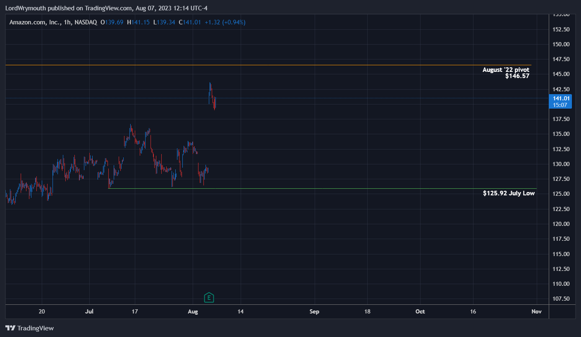Click the high value 141.15
Viewport: 581px width, 337px height.
(x=141, y=22)
